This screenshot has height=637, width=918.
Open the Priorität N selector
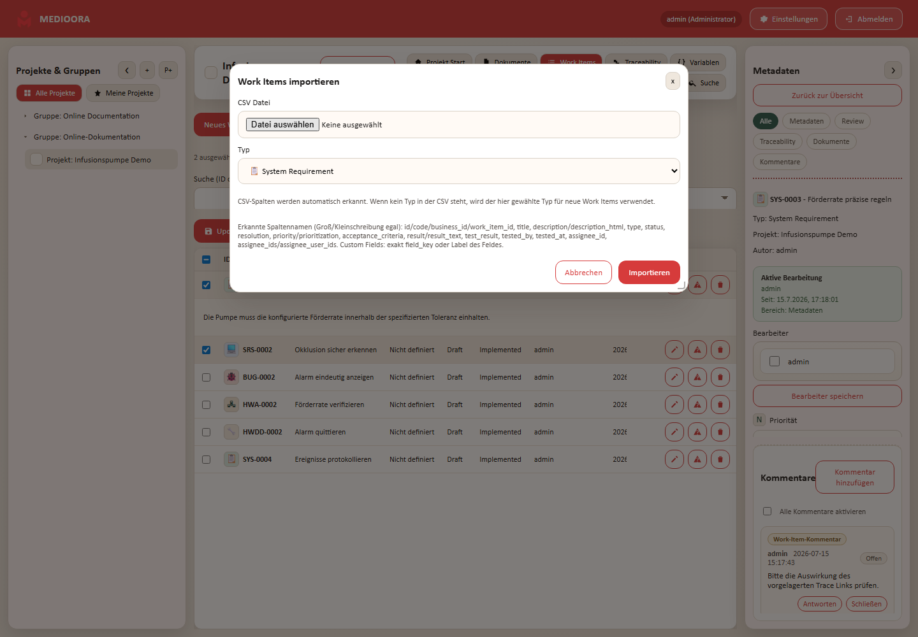point(759,420)
